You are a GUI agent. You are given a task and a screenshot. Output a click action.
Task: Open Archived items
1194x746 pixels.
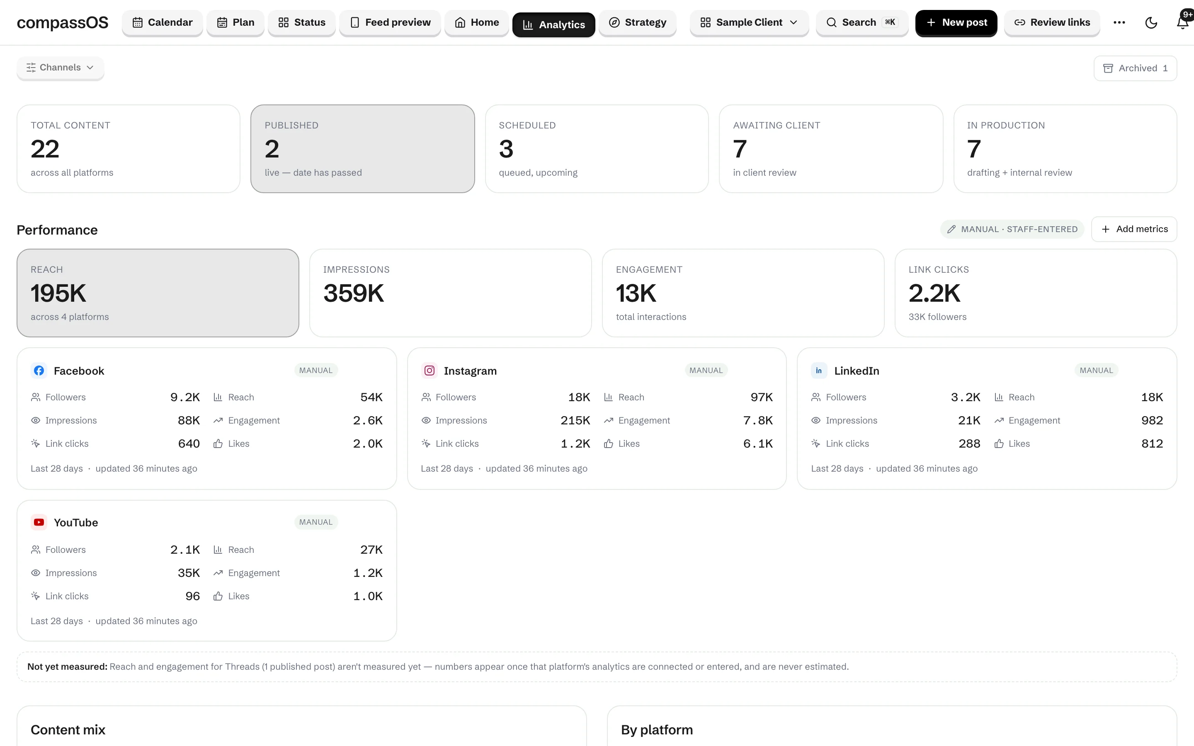click(x=1135, y=68)
